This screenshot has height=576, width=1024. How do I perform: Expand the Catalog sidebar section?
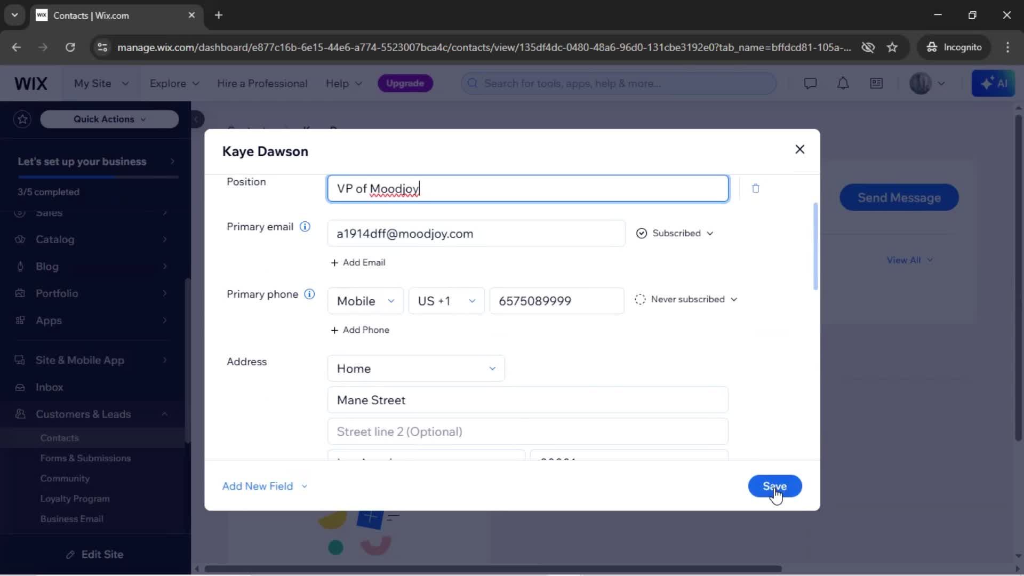click(92, 239)
